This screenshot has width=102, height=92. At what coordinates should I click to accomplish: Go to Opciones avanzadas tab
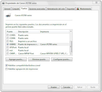(37, 9)
